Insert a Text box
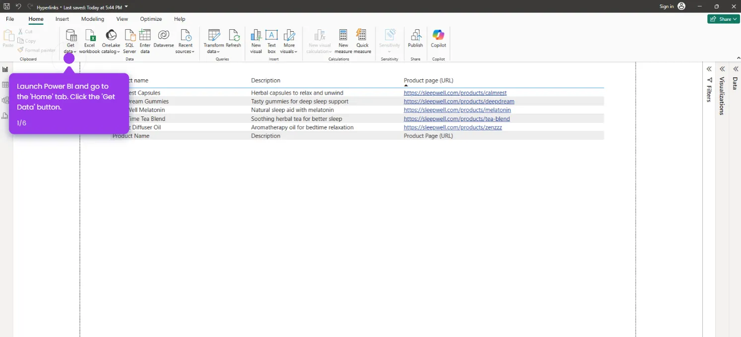741x337 pixels. [x=272, y=42]
